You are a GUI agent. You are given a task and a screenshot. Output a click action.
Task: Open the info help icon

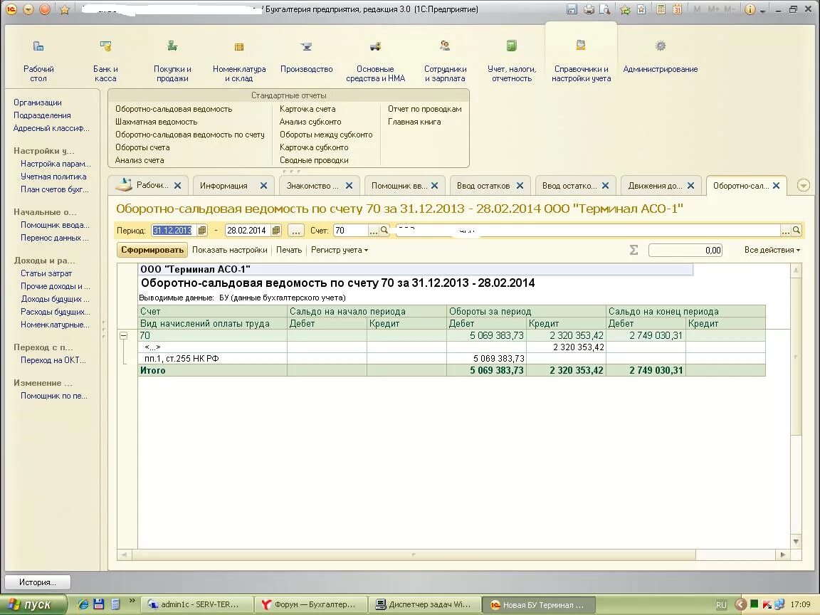tap(750, 9)
